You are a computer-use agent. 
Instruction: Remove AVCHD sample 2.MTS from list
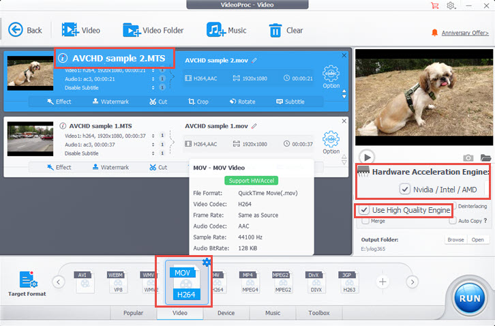(344, 55)
